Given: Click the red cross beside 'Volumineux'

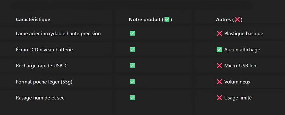Looking at the screenshot, I should point(219,82).
